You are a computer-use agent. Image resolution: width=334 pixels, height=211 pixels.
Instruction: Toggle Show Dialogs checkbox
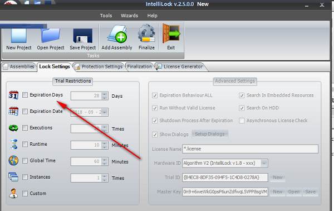pyautogui.click(x=155, y=135)
